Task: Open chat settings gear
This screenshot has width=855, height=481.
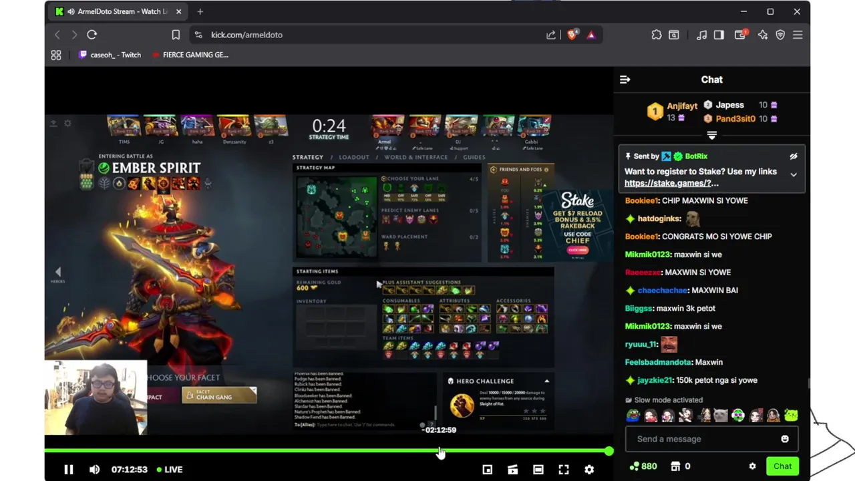Action: (x=752, y=466)
